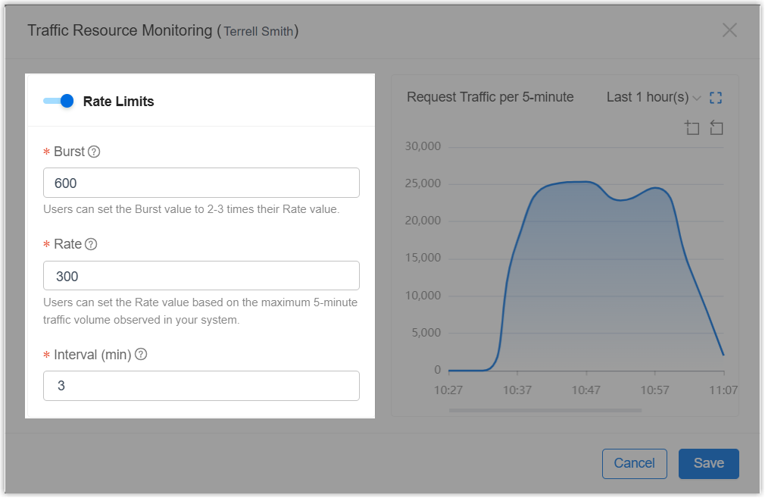Screen dimensions: 765x498
Task: Save the rate limit settings
Action: pos(708,463)
